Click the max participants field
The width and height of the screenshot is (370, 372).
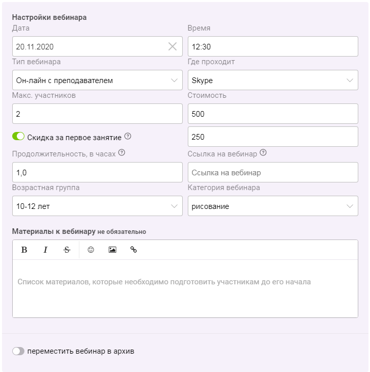(97, 114)
